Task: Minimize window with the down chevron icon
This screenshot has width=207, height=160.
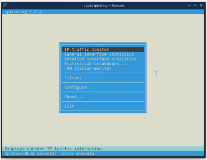Action: pos(189,5)
